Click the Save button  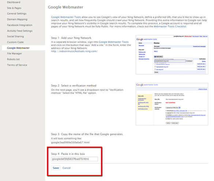pyautogui.click(x=56, y=168)
